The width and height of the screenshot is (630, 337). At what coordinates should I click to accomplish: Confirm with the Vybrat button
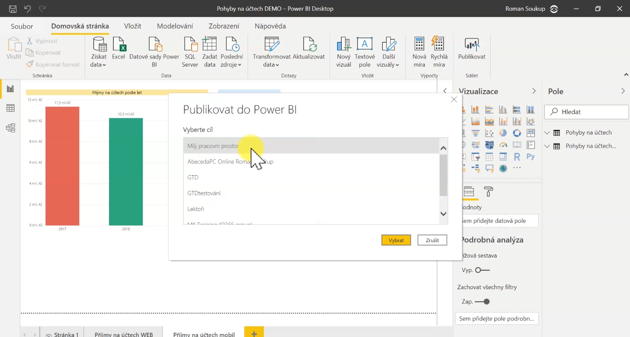396,240
